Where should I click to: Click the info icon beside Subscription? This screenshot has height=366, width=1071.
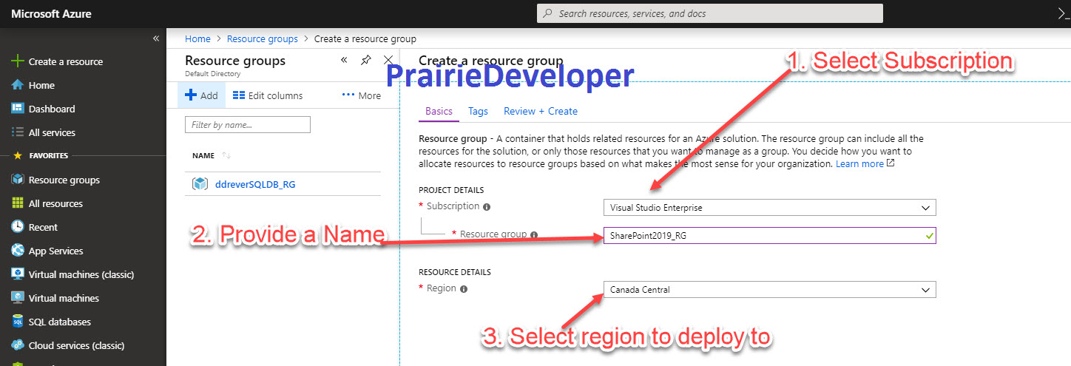tap(487, 207)
